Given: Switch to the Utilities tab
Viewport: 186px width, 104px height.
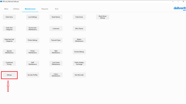Looking at the screenshot, I should coord(16,9).
